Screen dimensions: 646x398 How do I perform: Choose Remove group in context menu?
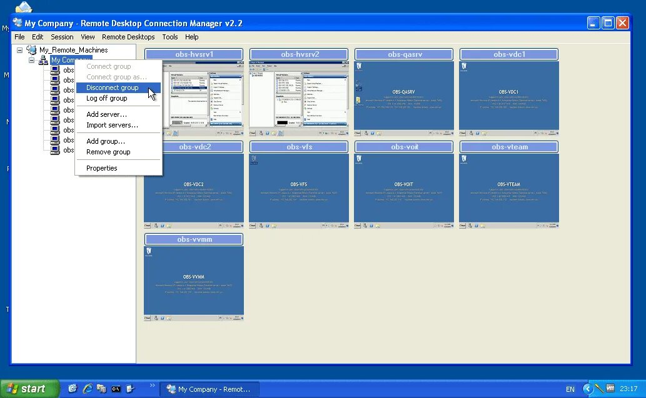point(118,152)
